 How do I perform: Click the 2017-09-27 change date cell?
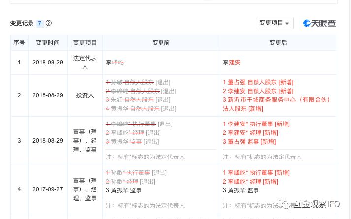point(48,189)
